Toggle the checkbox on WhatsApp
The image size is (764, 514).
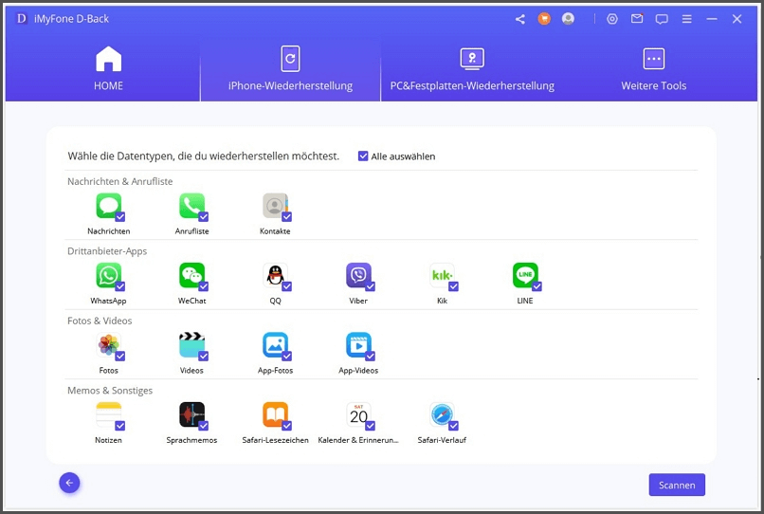point(119,286)
